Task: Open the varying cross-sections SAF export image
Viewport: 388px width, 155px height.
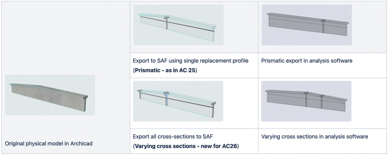Action: click(178, 101)
